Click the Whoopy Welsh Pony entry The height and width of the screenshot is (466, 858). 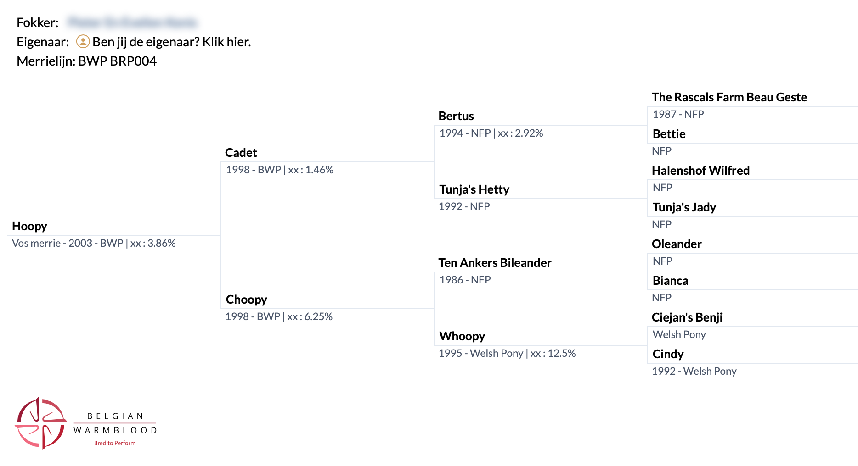click(x=462, y=336)
